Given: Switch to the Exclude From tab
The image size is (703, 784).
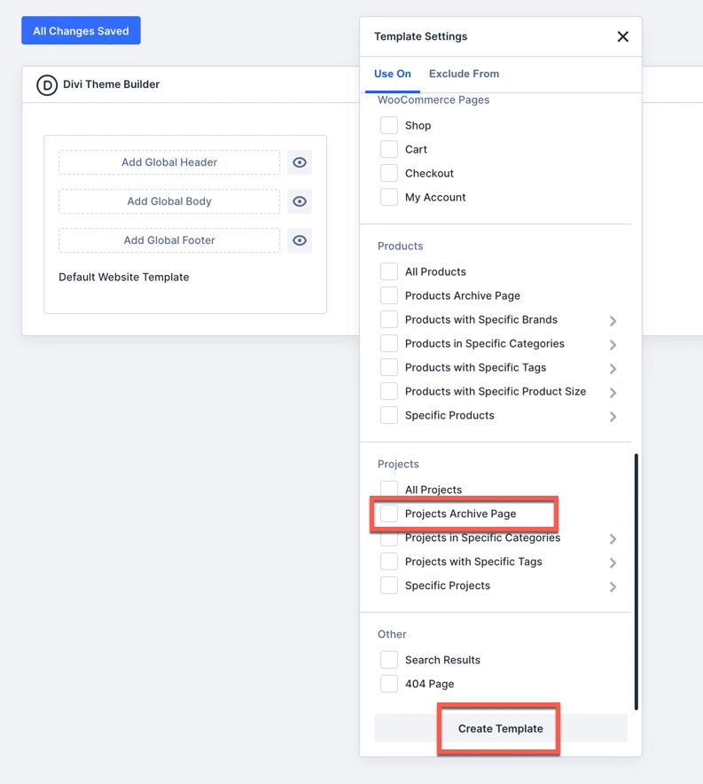Looking at the screenshot, I should [464, 74].
